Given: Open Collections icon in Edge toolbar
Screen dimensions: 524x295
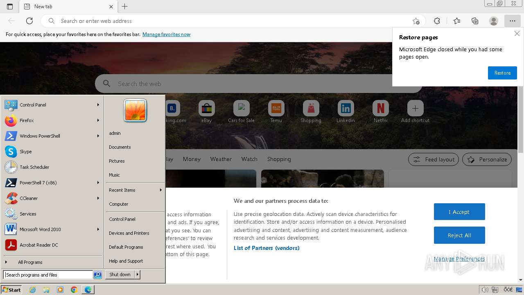Looking at the screenshot, I should [475, 21].
